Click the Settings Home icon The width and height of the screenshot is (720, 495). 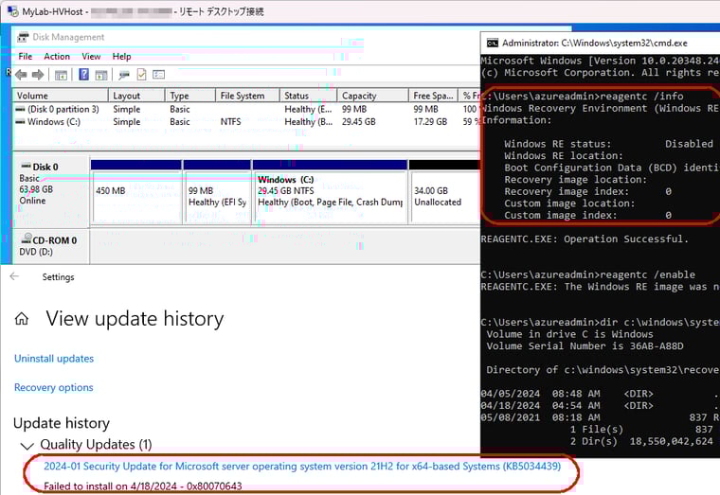point(22,318)
